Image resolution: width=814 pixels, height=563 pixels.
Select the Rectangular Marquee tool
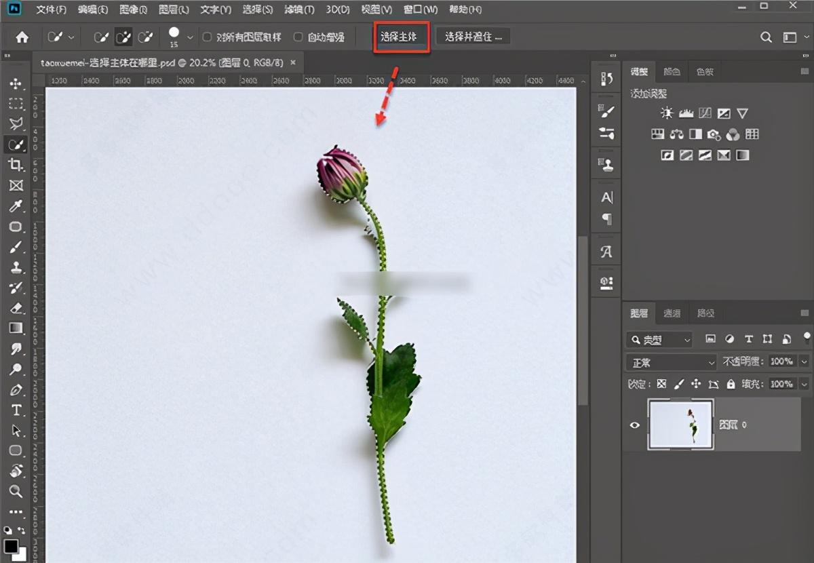[16, 104]
